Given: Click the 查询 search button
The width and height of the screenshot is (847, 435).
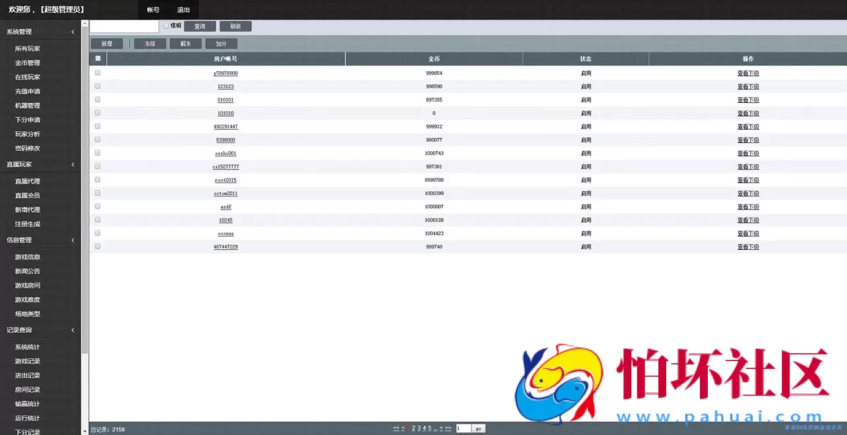Looking at the screenshot, I should coord(200,26).
